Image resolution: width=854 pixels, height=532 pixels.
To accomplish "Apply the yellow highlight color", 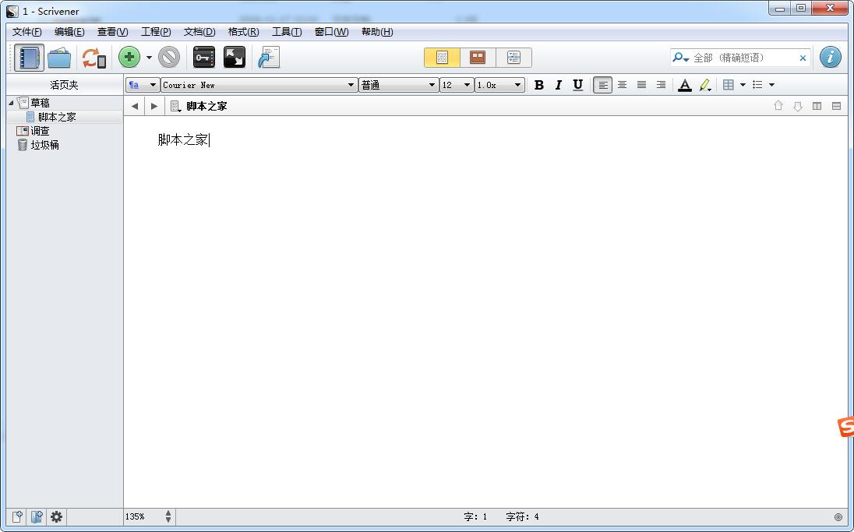I will (x=704, y=85).
